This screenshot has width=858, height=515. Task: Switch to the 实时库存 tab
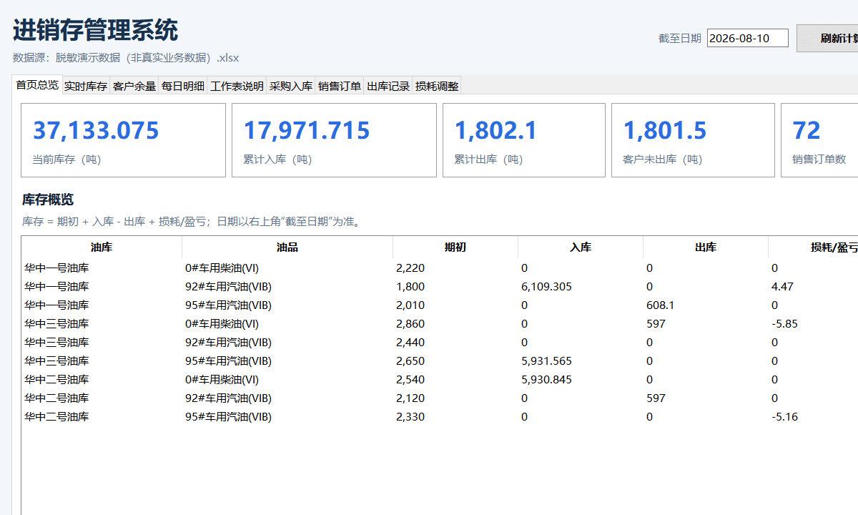coord(86,87)
